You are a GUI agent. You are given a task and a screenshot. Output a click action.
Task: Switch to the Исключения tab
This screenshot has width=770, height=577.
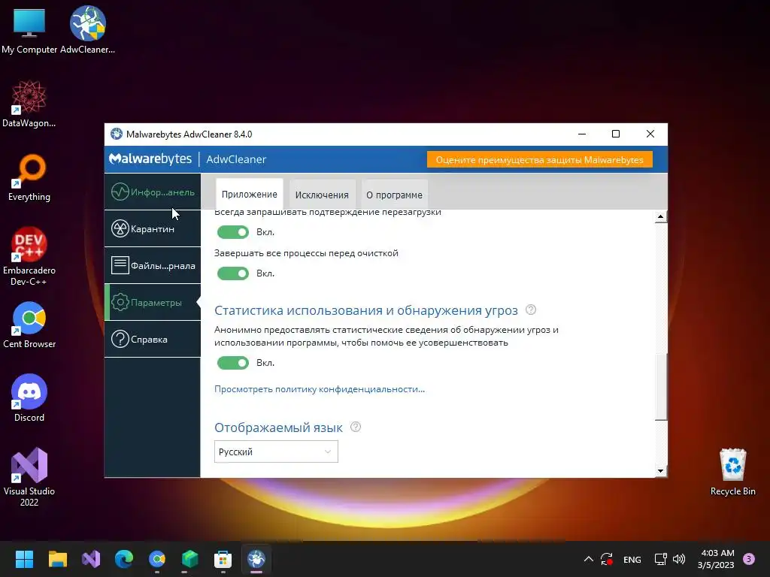point(322,195)
